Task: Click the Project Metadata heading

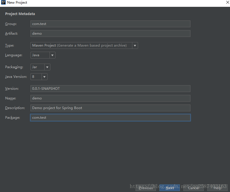Action: tap(20, 14)
